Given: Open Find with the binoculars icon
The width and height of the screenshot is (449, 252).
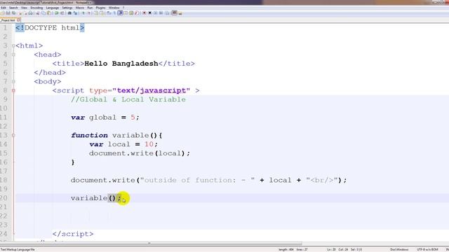Looking at the screenshot, I should (x=69, y=13).
